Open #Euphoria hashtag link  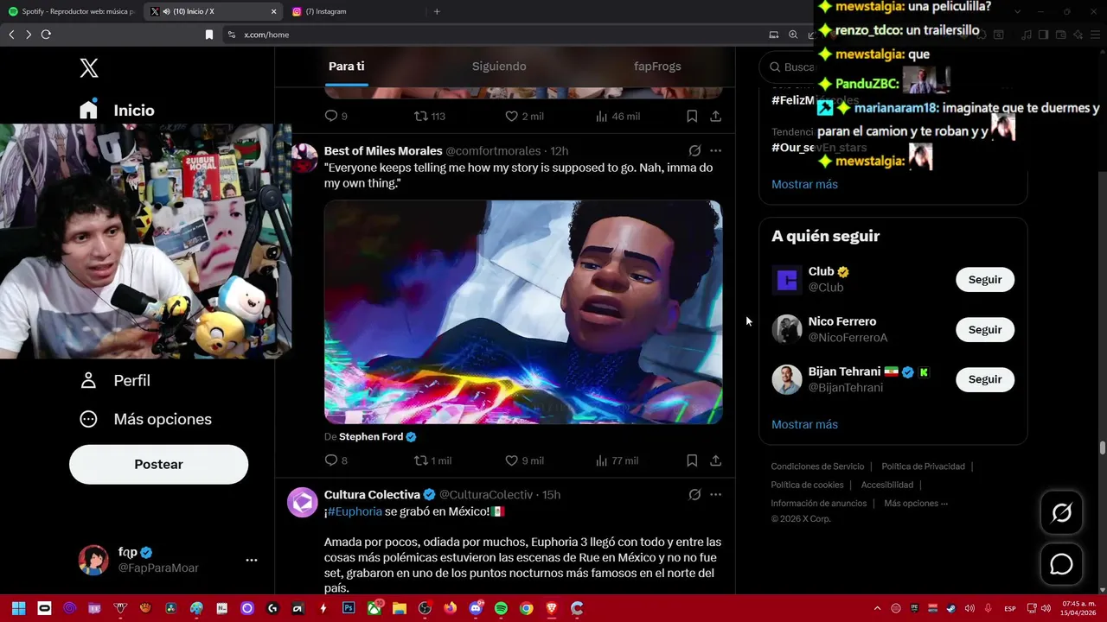[x=355, y=511]
